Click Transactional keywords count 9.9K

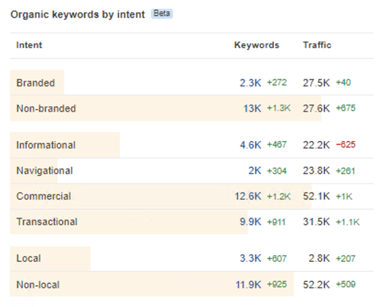[251, 222]
